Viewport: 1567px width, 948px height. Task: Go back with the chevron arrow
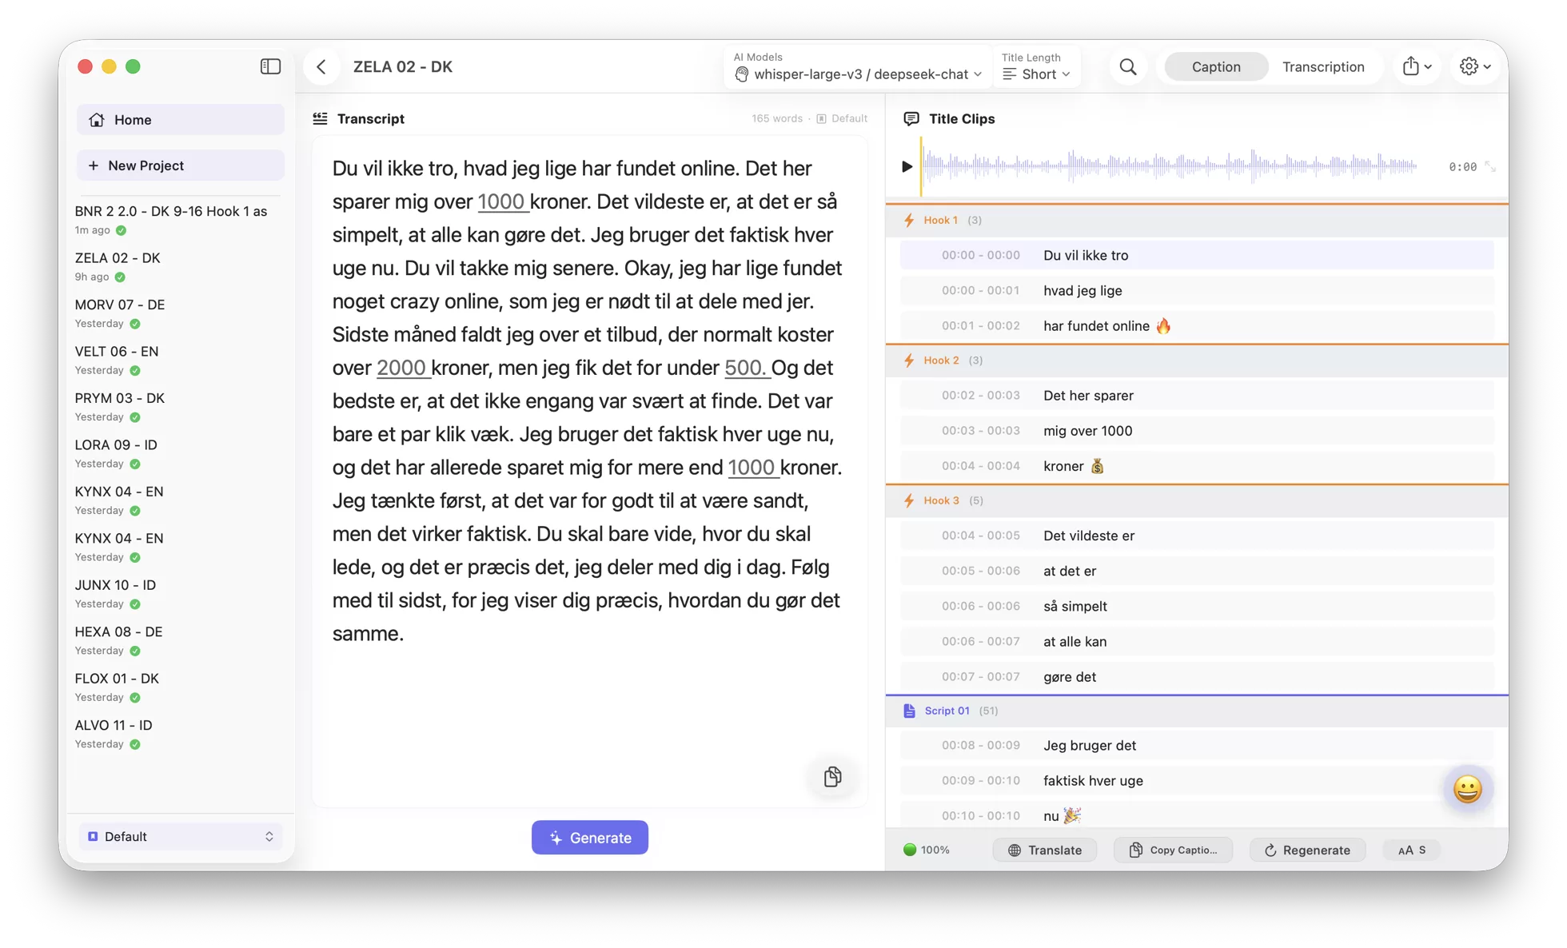321,66
